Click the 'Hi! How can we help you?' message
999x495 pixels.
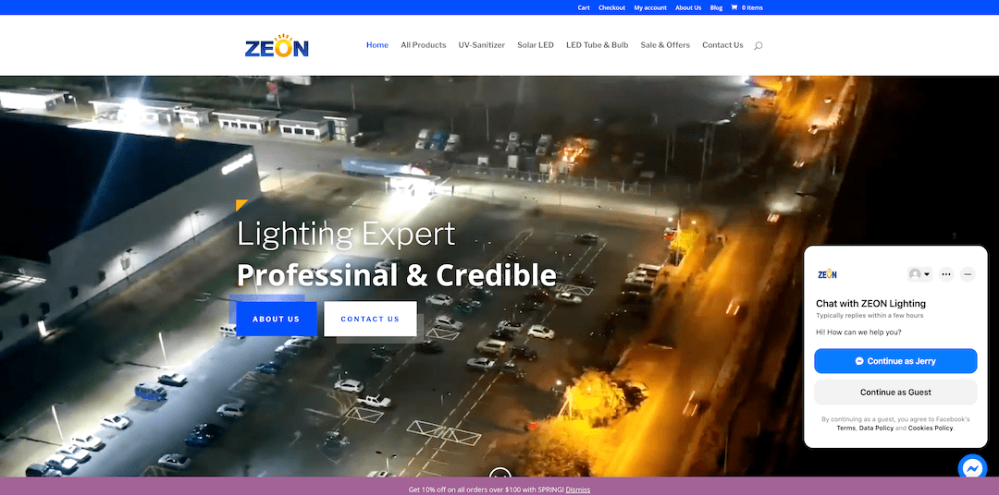coord(858,332)
